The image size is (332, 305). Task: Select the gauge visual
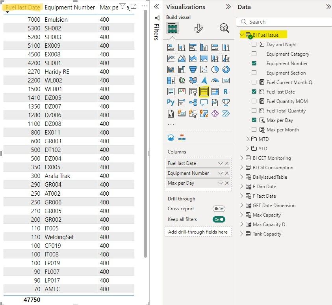215,80
